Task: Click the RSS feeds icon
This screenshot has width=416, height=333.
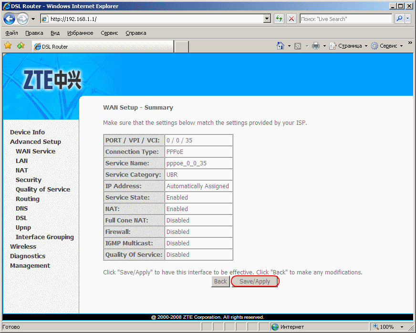Action: tap(298, 46)
